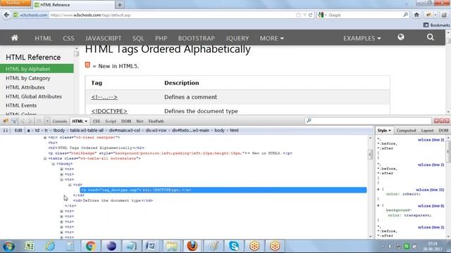Open the Console tab in Firebug
451x253 pixels.
click(x=60, y=121)
